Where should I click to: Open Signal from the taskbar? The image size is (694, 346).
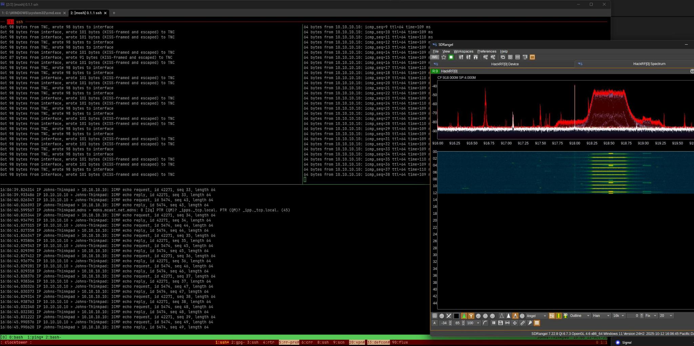click(624, 342)
